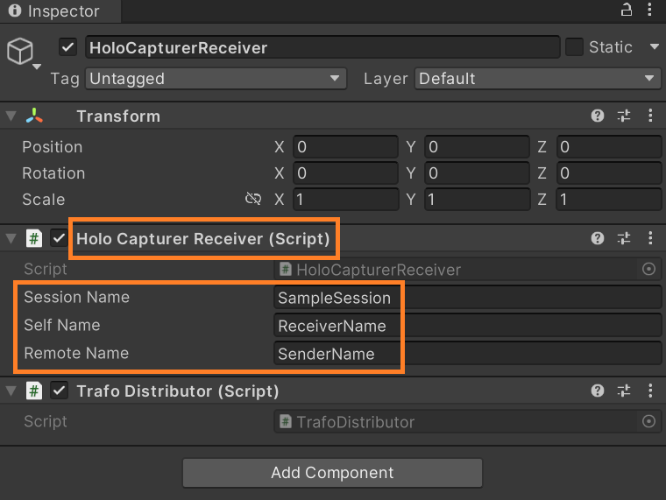Open Holo Capturer Receiver presets icon
666x500 pixels.
(624, 238)
